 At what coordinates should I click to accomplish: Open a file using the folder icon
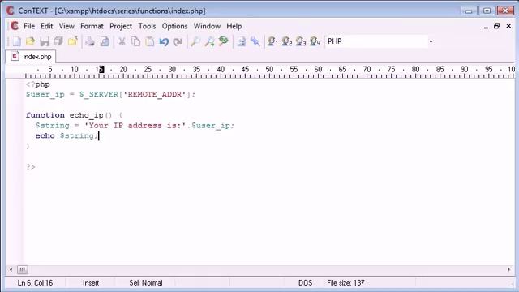(x=30, y=41)
